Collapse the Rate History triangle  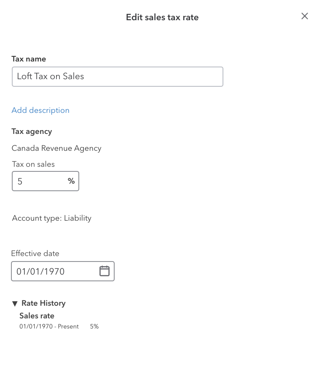point(15,304)
